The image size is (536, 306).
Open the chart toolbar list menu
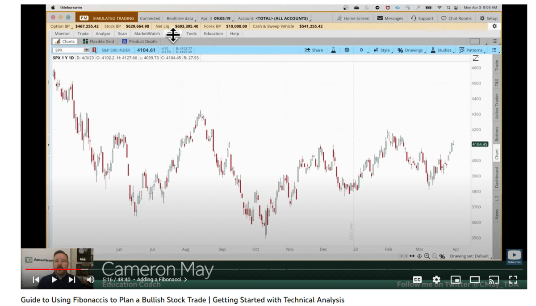pos(494,50)
